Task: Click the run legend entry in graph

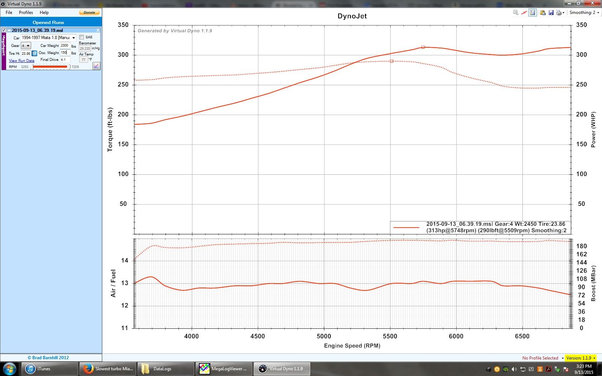Action: tap(480, 227)
